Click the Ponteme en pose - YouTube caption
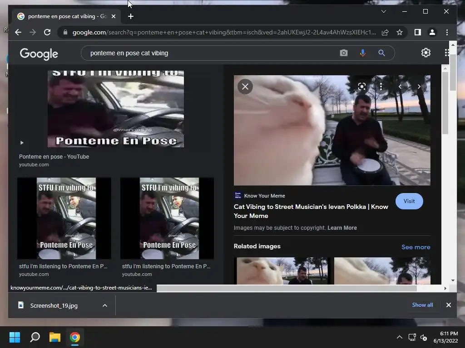Viewport: 465px width, 348px height. point(54,156)
